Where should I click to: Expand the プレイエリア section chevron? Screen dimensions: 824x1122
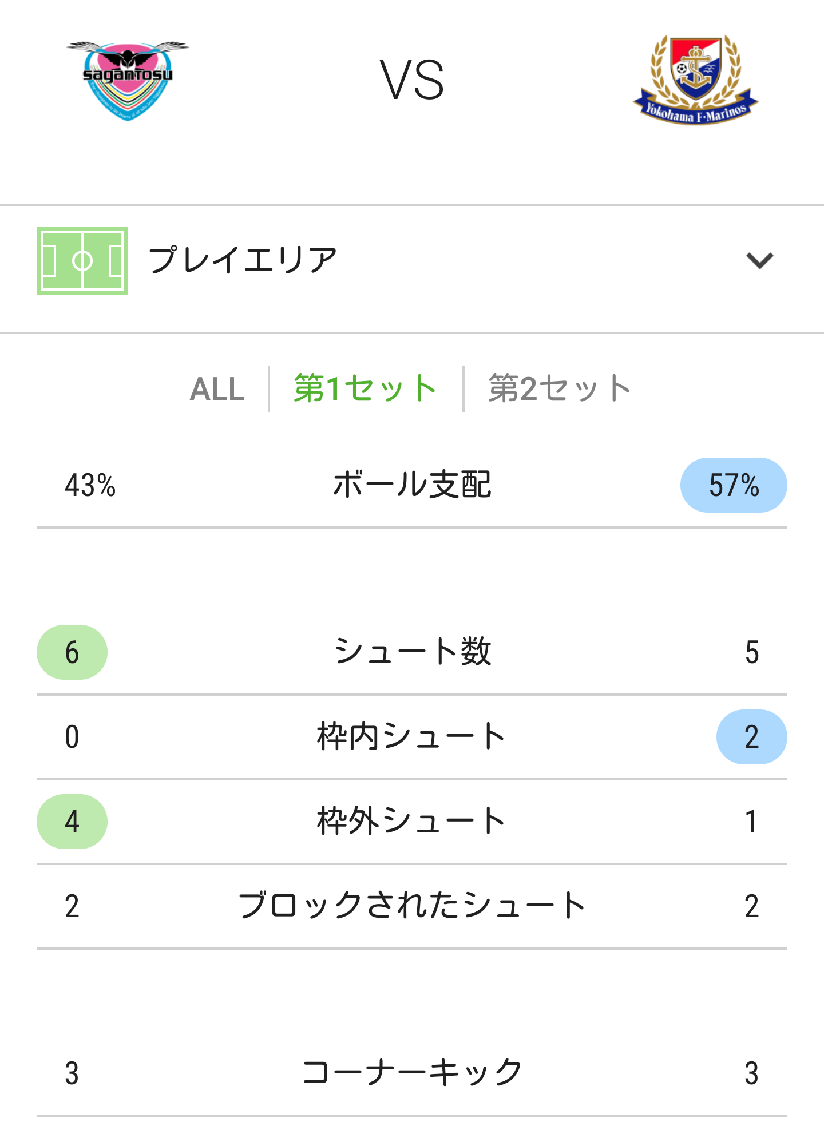pos(759,260)
